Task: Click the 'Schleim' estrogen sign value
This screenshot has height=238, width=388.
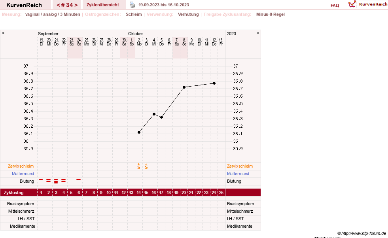Action: coord(134,14)
